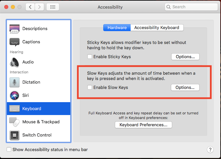Open the Switch Control icon
This screenshot has width=221, height=159.
click(15, 135)
